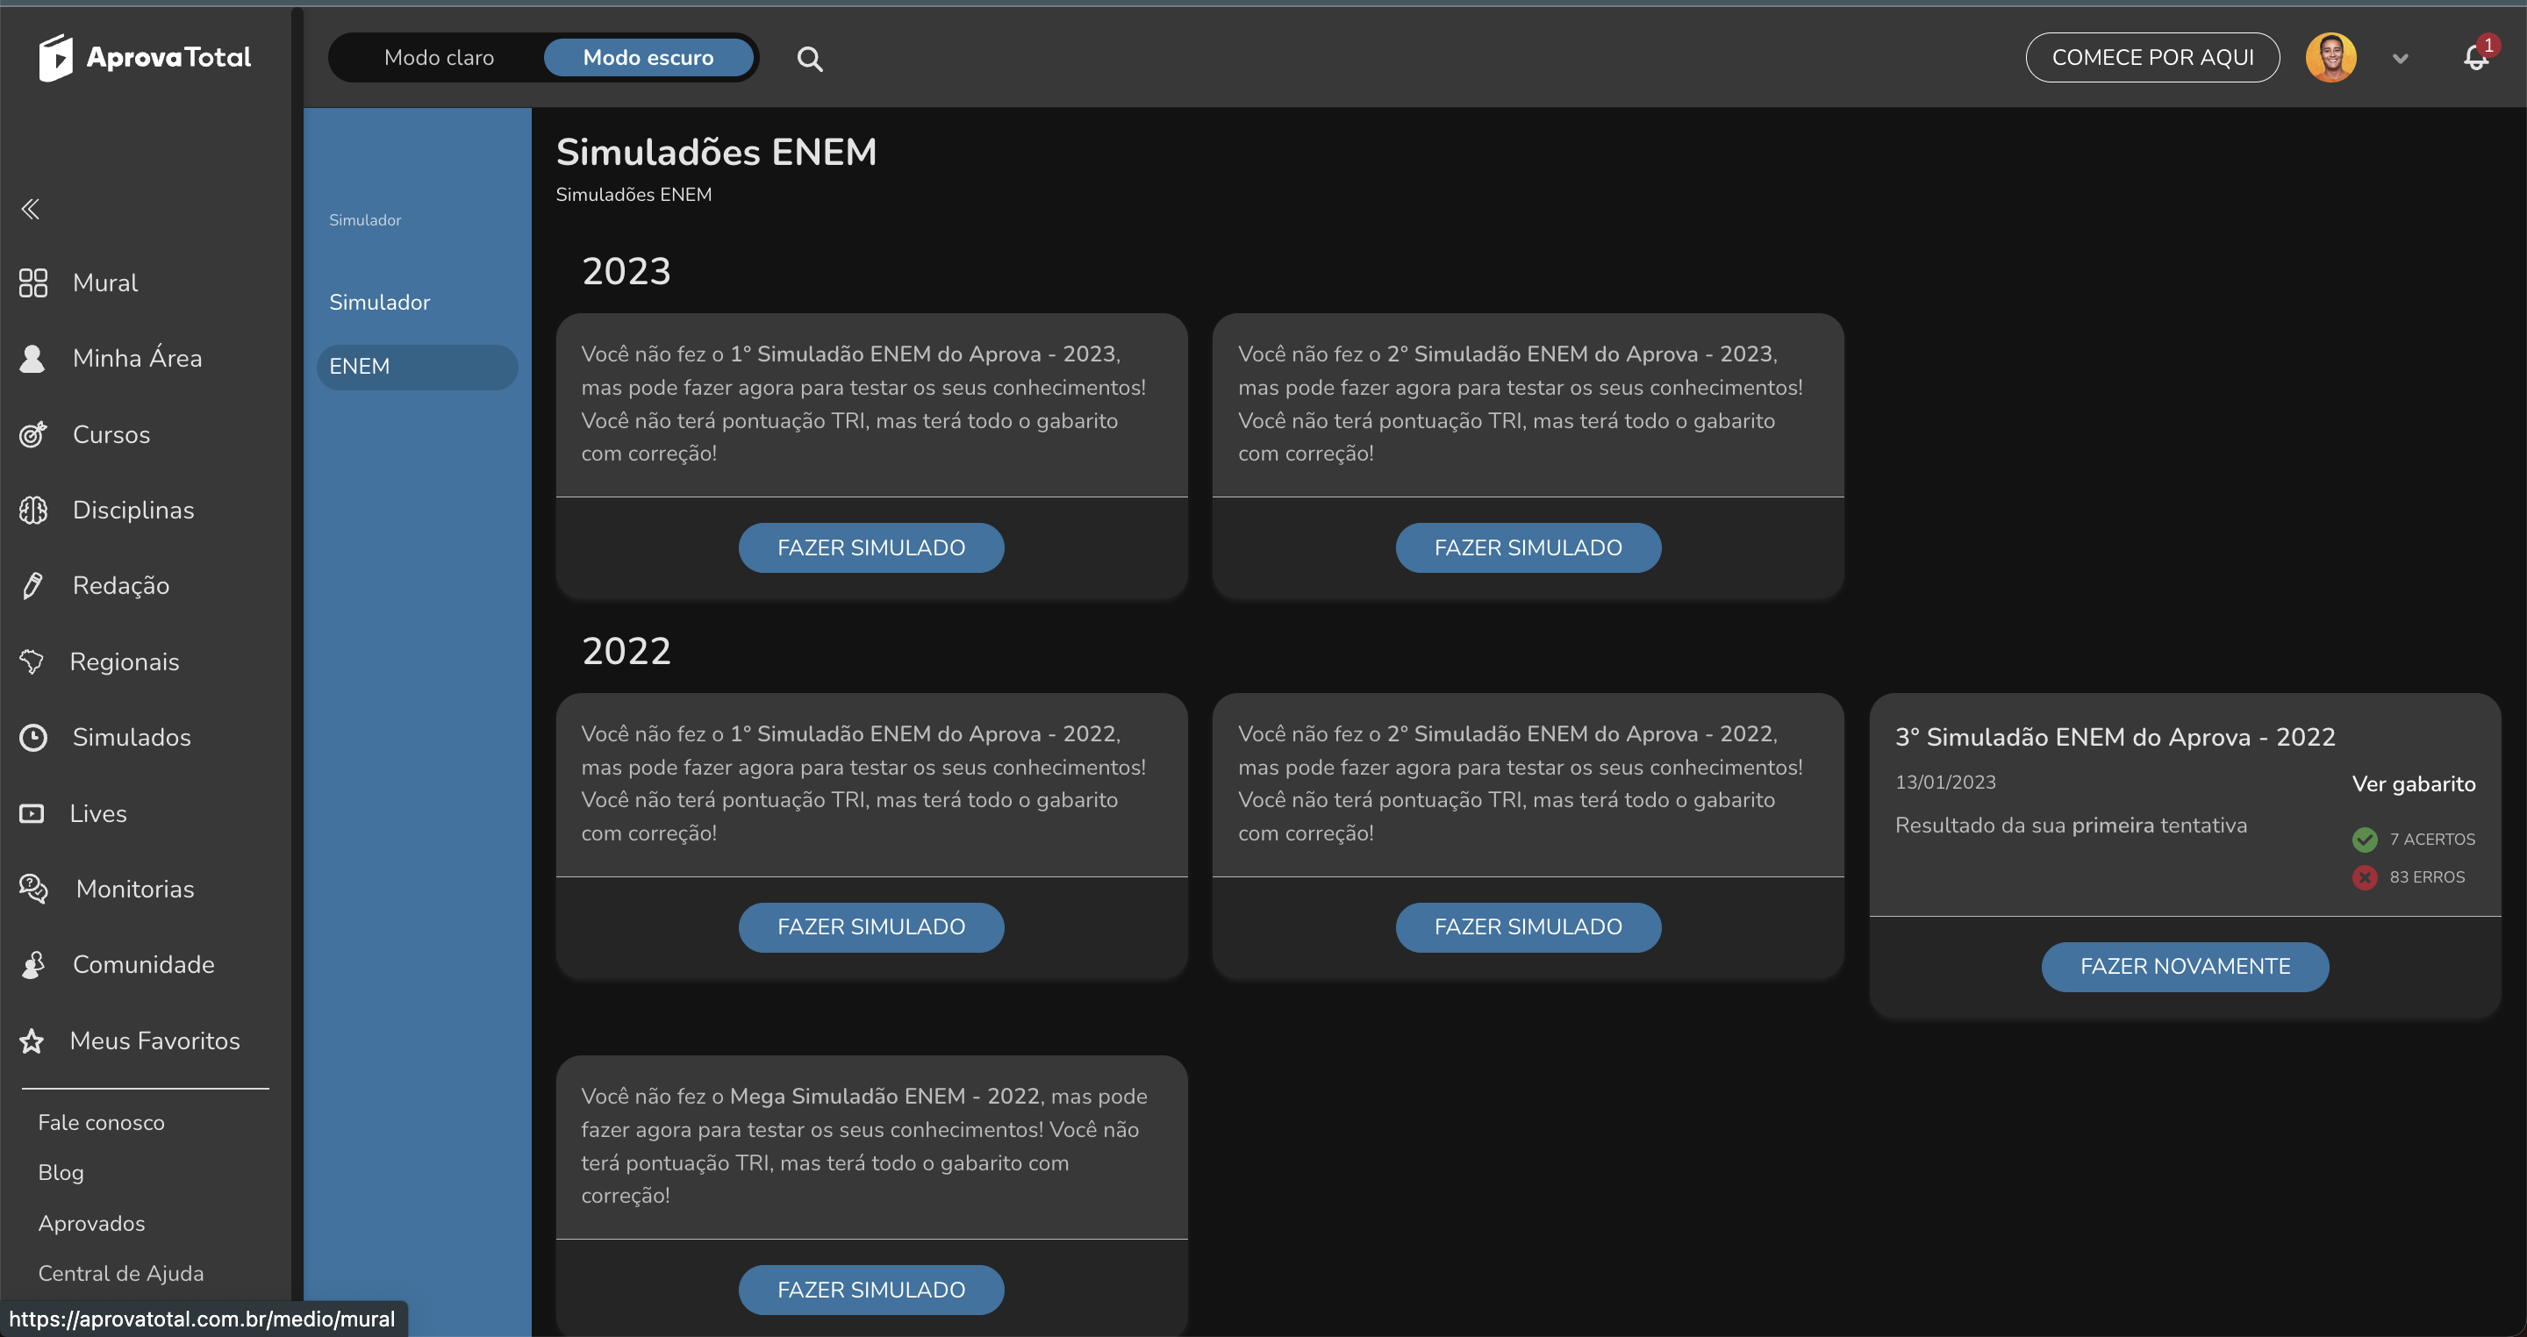
Task: Open the Cursos menu item
Action: [111, 434]
